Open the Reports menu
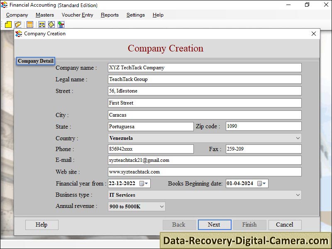Screen dimensions: 332x249 (x=110, y=15)
